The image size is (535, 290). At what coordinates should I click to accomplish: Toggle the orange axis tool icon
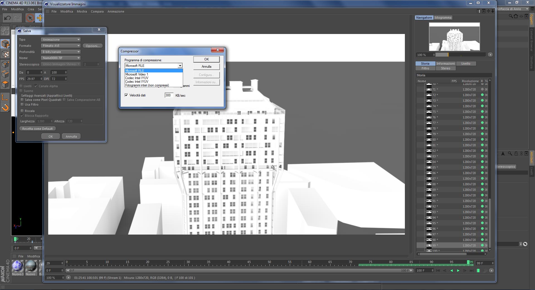5,97
